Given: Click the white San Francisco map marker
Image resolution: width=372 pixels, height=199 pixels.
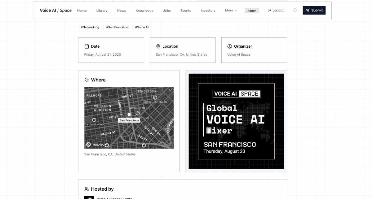Looking at the screenshot, I should pyautogui.click(x=129, y=115).
